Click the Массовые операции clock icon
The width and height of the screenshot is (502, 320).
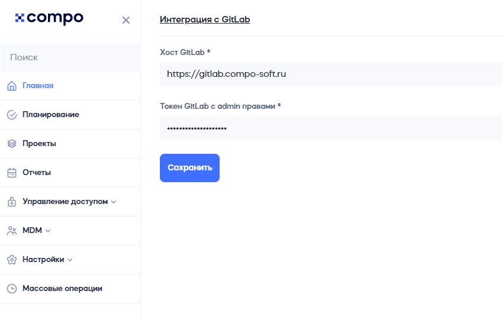pyautogui.click(x=12, y=289)
